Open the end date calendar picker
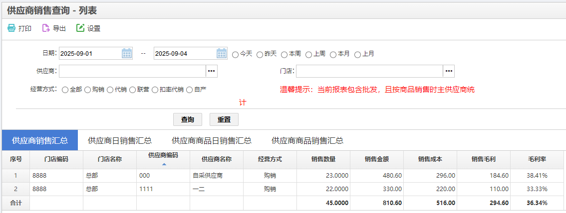Image resolution: width=566 pixels, height=213 pixels. click(222, 54)
